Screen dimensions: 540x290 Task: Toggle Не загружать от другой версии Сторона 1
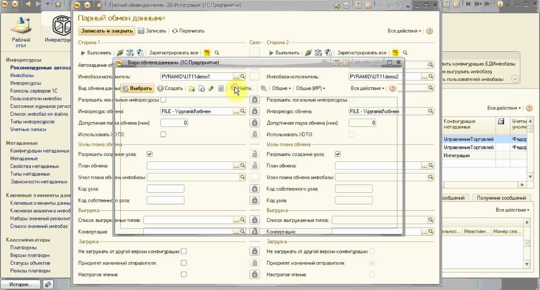point(184,251)
